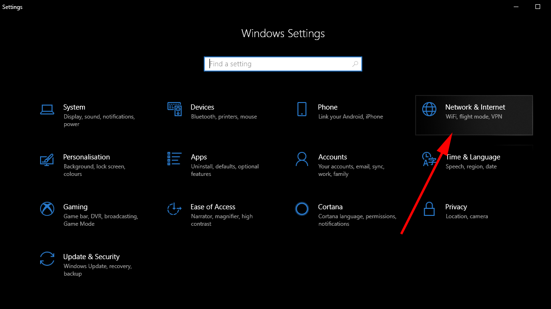Select the Accounts person icon
Screen dimensions: 551x309
[302, 159]
